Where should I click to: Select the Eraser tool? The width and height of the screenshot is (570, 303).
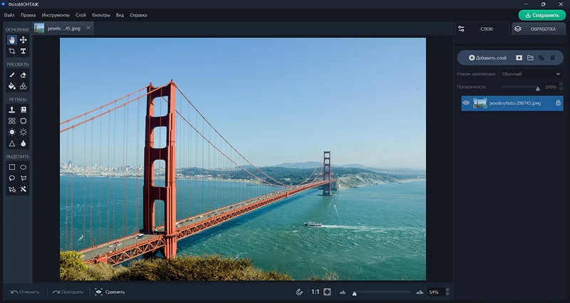point(24,75)
